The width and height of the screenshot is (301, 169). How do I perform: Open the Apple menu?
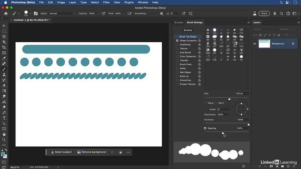[6, 2]
